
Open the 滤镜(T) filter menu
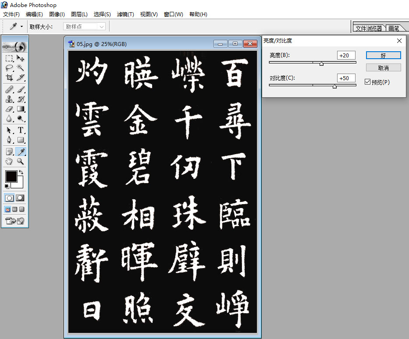[x=125, y=14]
